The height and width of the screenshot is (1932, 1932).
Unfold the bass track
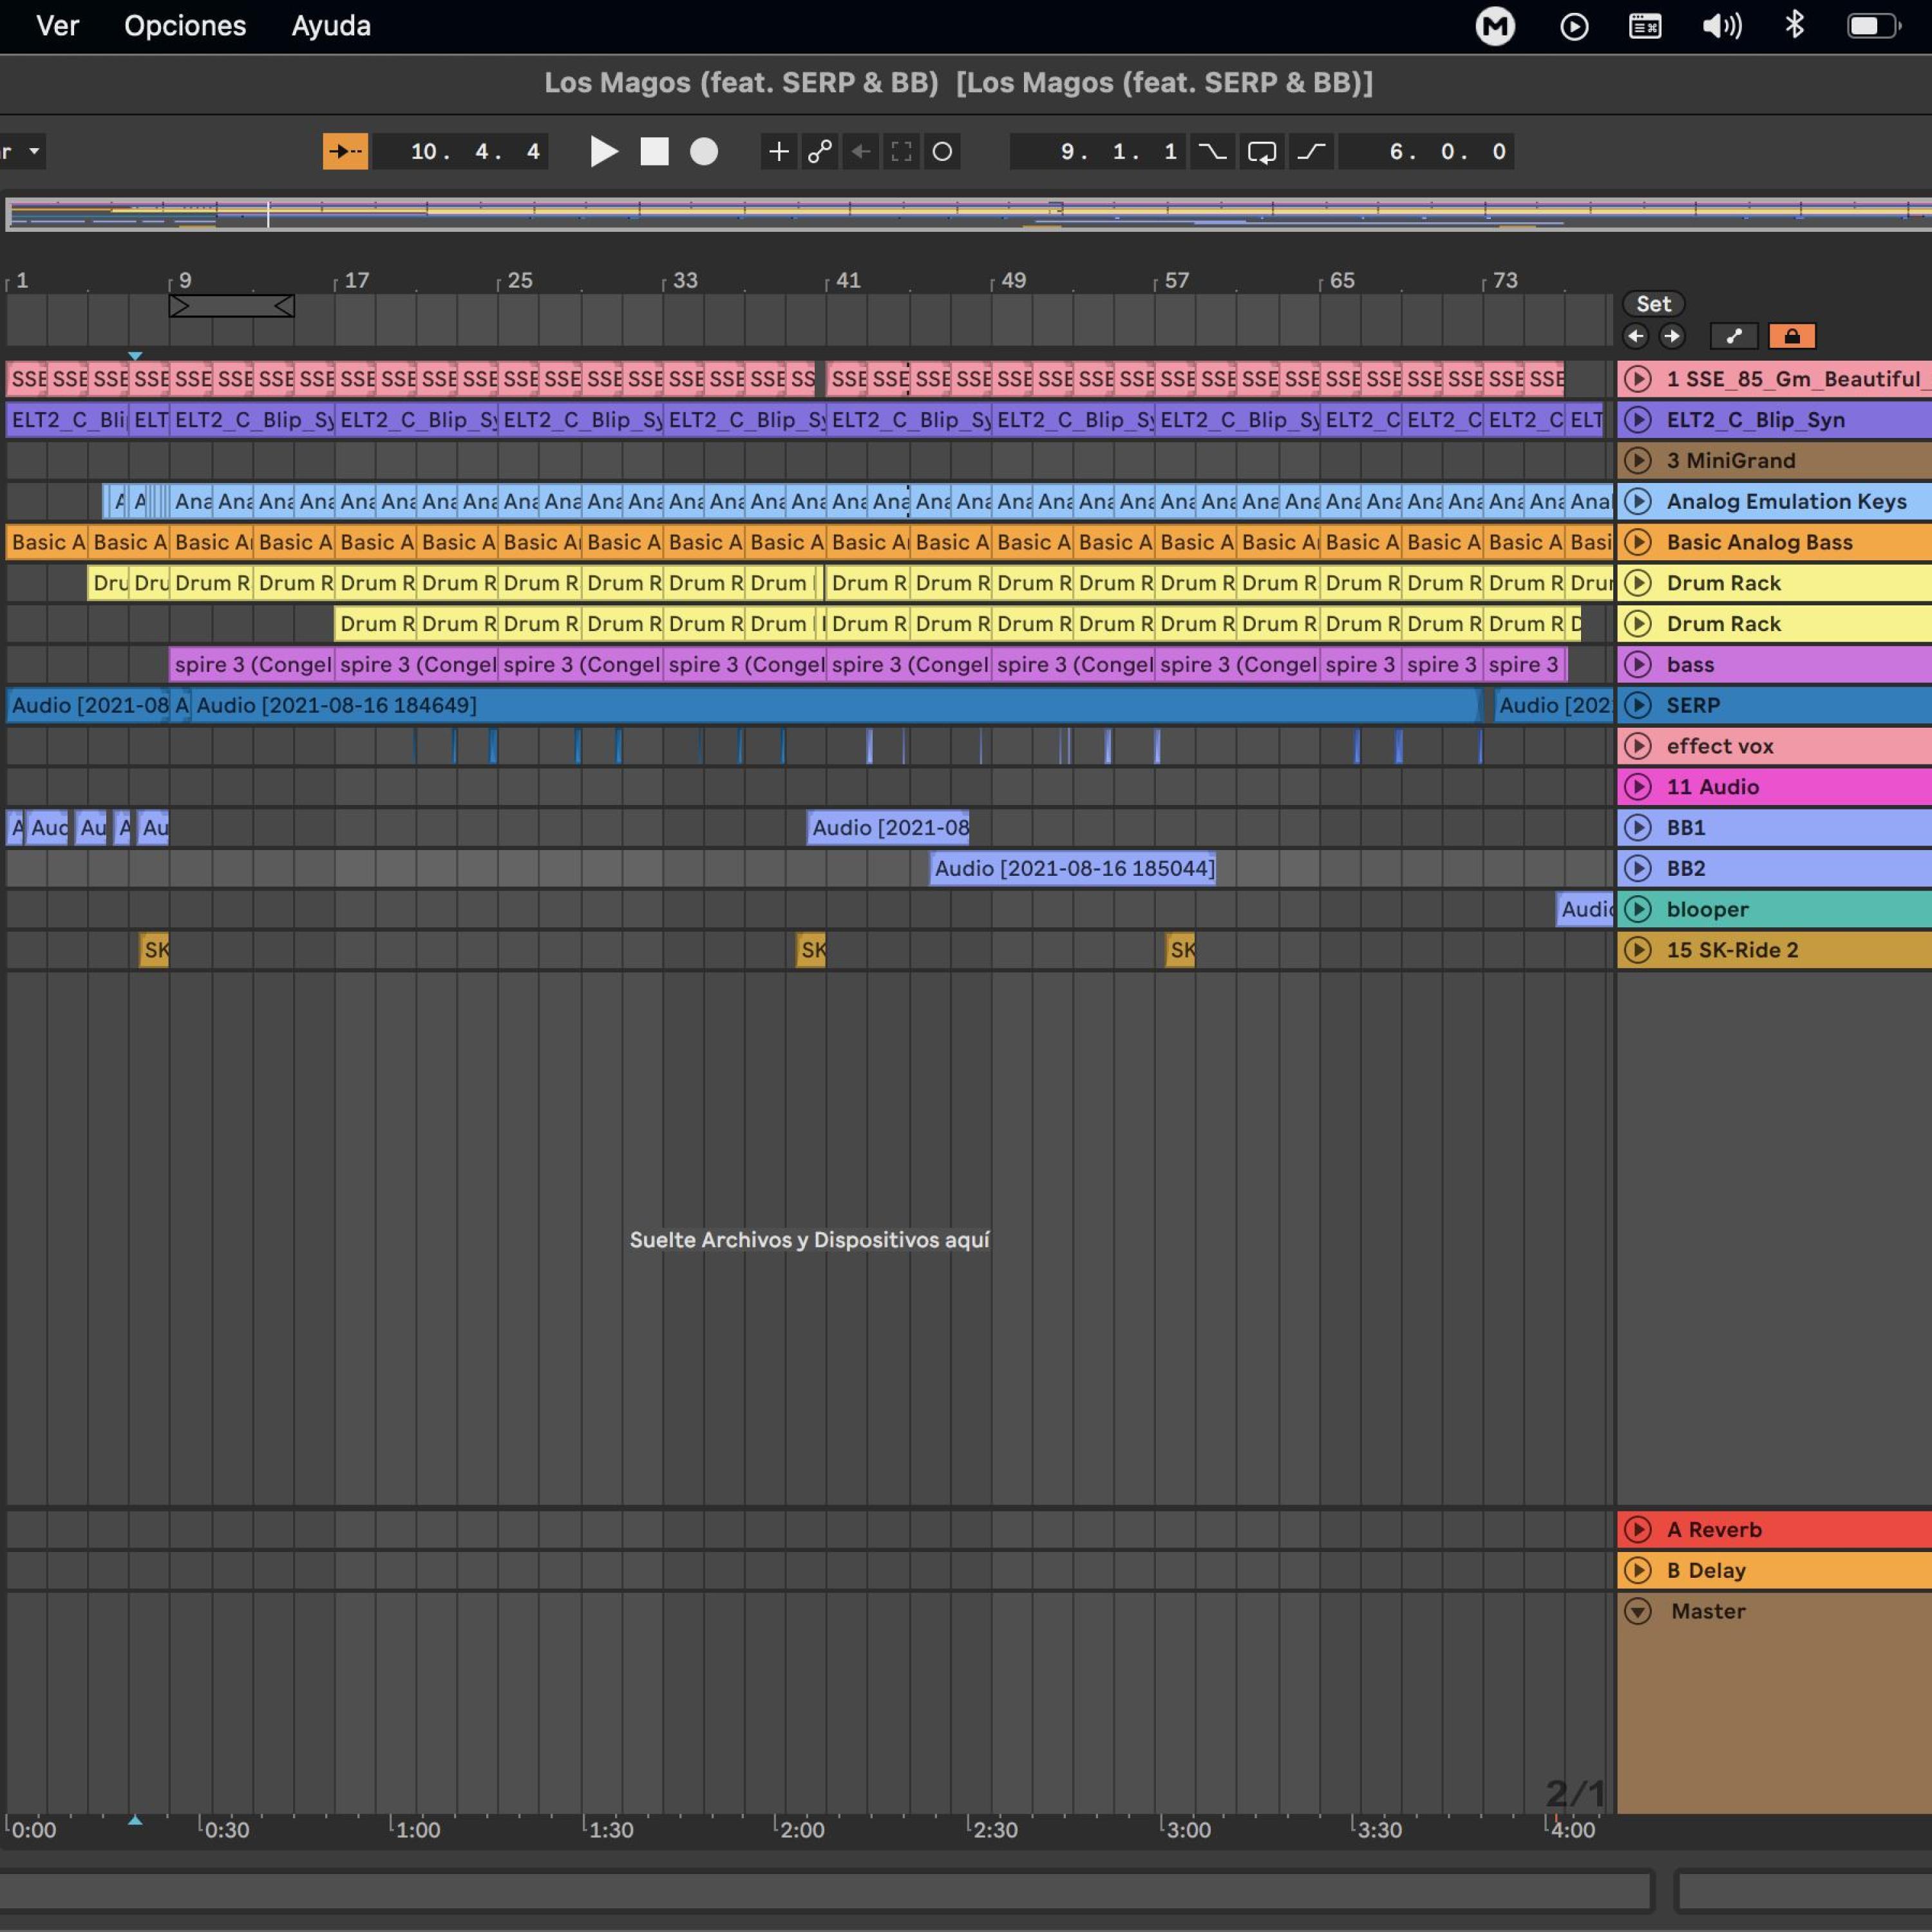[1638, 664]
